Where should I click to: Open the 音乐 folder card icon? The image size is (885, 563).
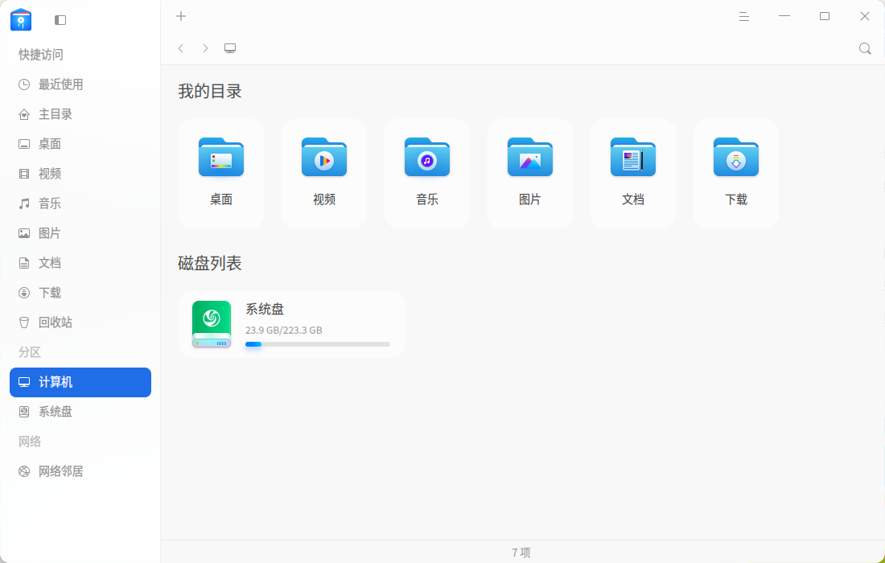(x=427, y=158)
